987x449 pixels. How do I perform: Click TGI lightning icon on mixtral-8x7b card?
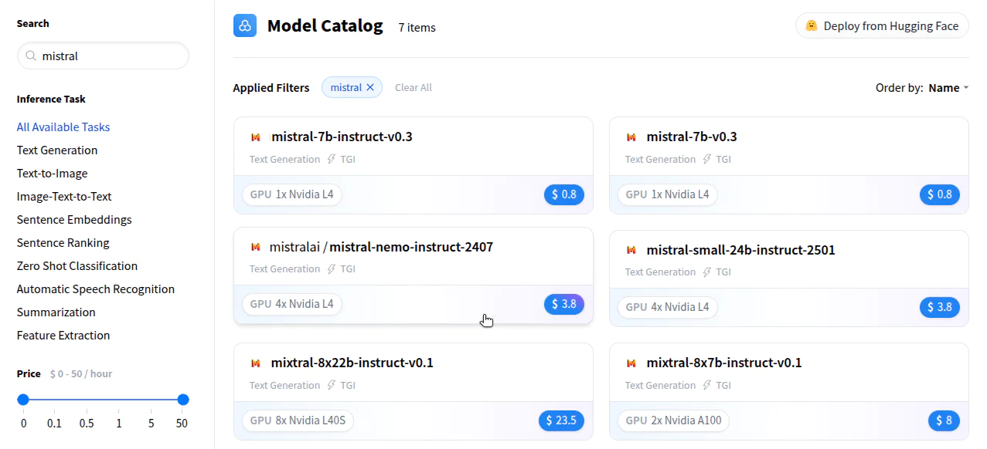point(707,385)
